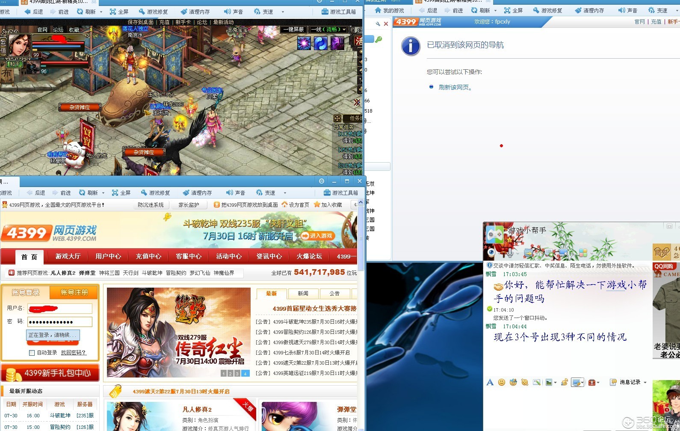Switch to the 账号注册 tab
Image resolution: width=680 pixels, height=431 pixels.
tap(74, 292)
